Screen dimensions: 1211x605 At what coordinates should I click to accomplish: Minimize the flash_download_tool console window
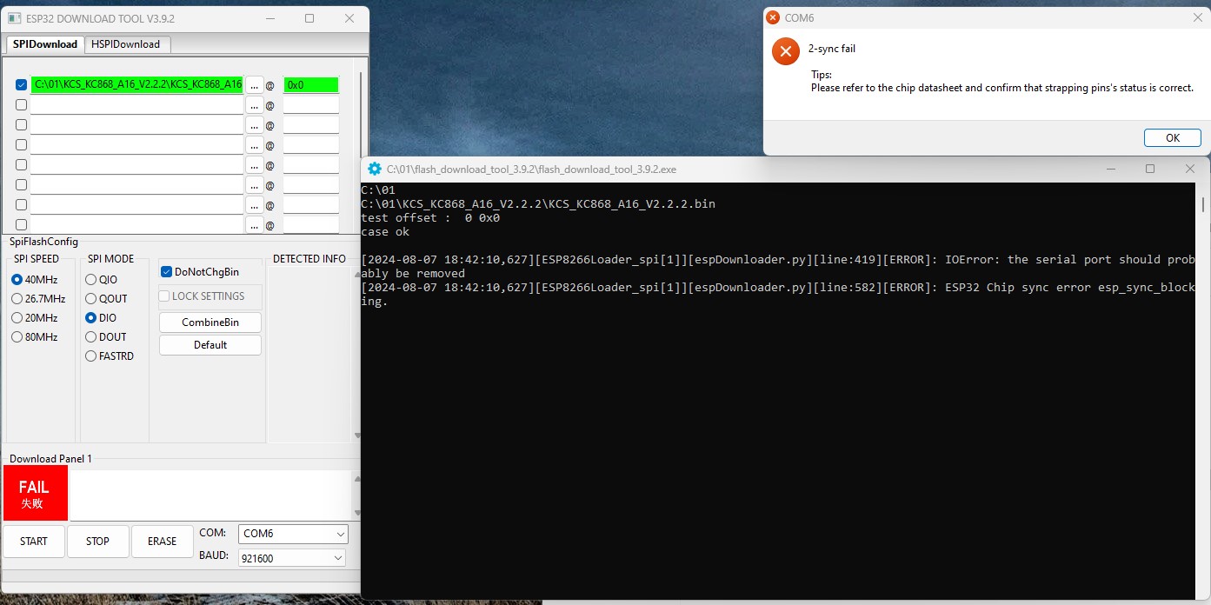1111,169
